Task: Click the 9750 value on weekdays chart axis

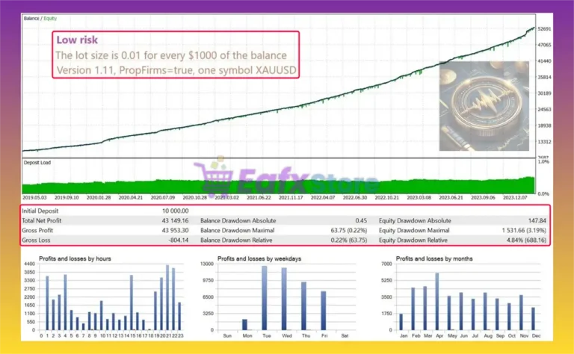Action: (x=208, y=281)
